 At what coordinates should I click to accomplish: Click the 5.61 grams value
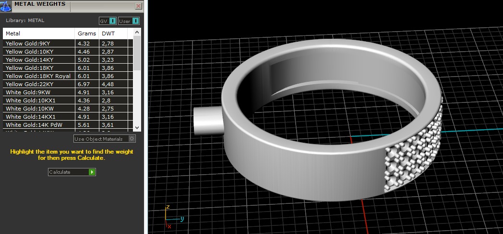point(84,125)
